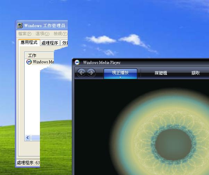Click the Windows Media Player window title text
The width and height of the screenshot is (209, 175).
(x=102, y=63)
